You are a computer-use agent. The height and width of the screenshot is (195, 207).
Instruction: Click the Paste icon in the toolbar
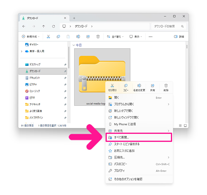click(x=68, y=37)
